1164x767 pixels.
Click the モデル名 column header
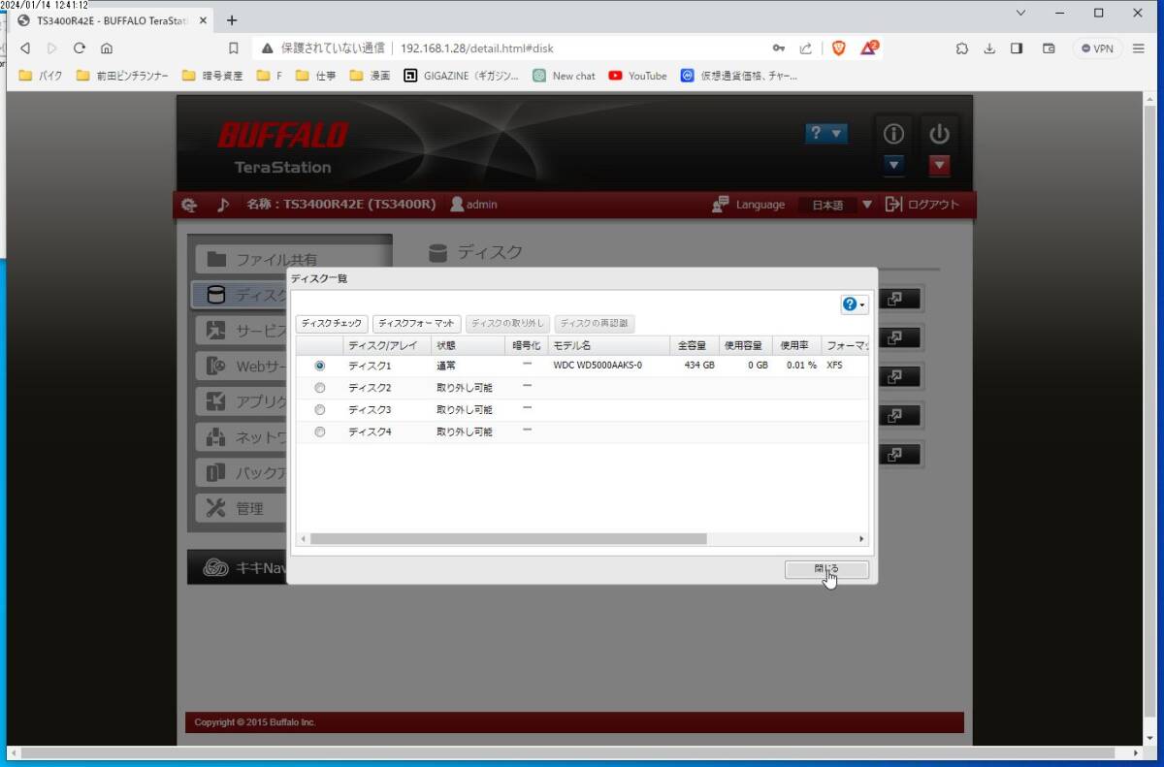coord(608,345)
